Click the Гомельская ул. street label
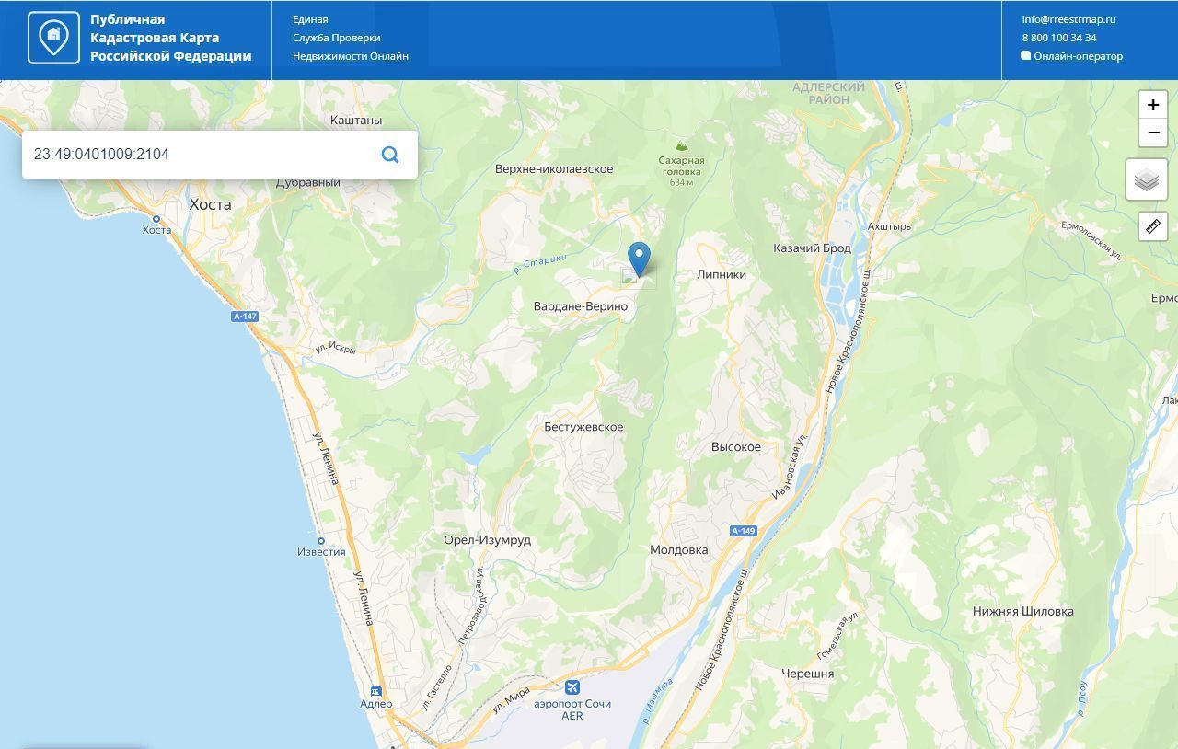The width and height of the screenshot is (1178, 749). tap(838, 636)
